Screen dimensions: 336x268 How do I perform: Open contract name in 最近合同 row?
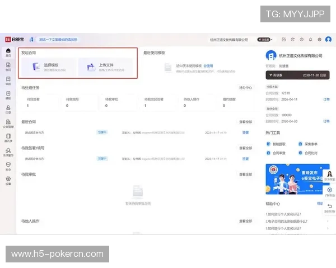[x=34, y=133]
